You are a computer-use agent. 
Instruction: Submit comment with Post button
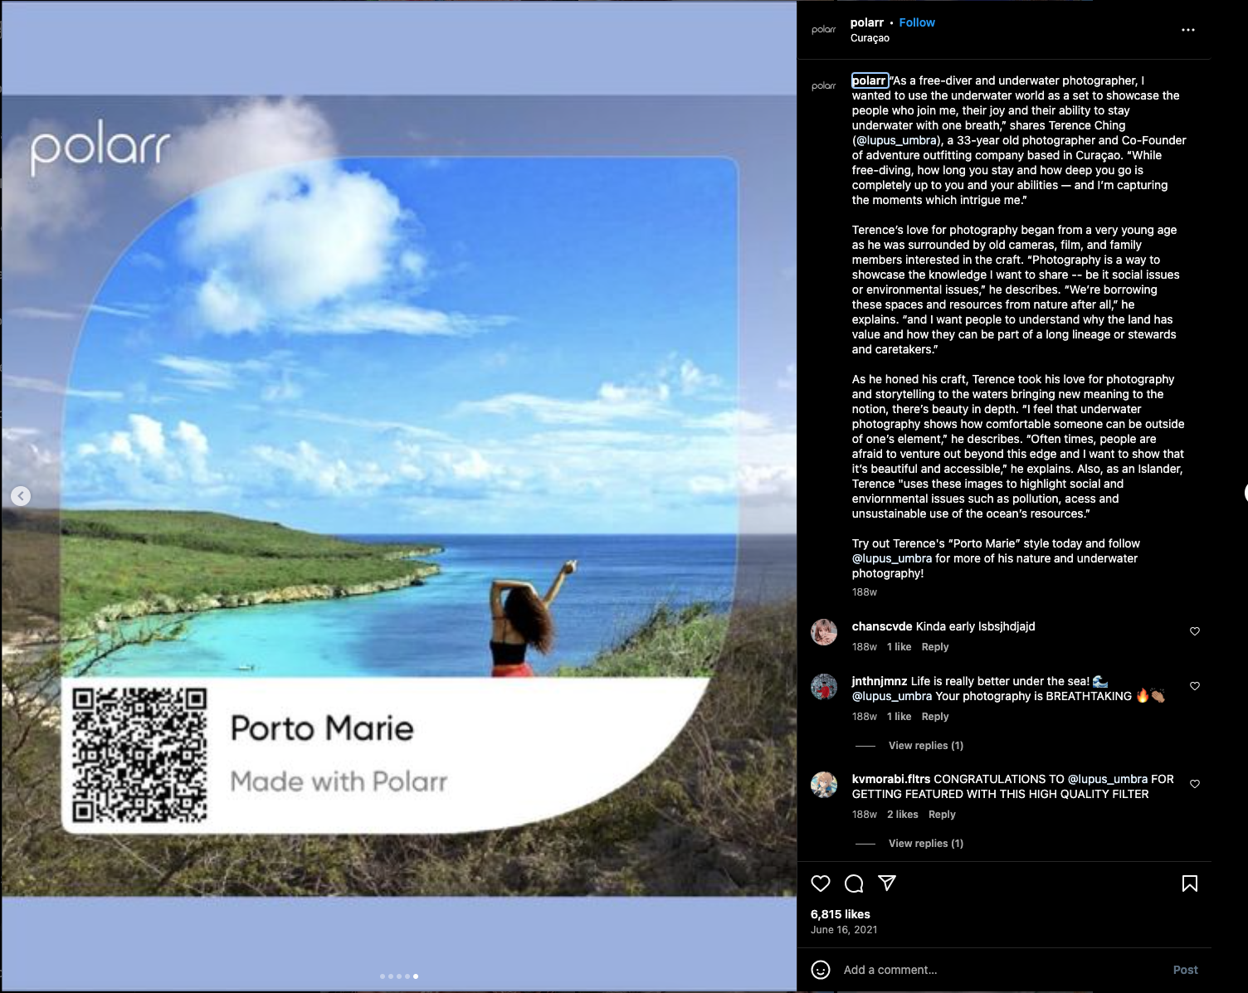click(1185, 970)
